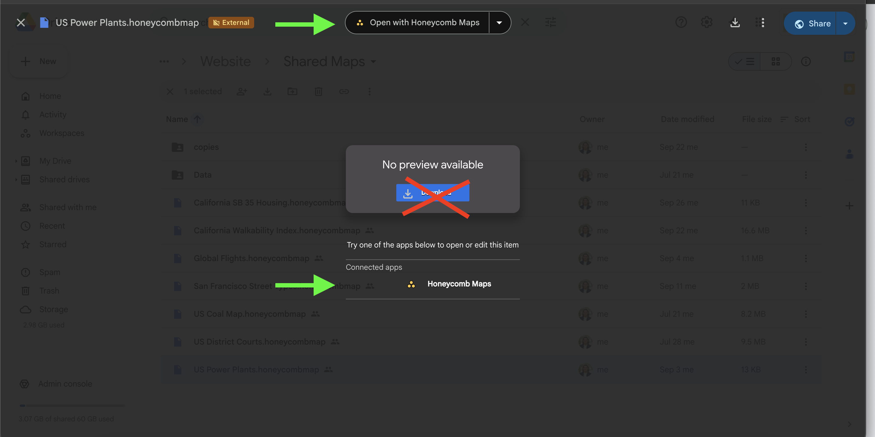Viewport: 875px width, 437px height.
Task: Reverse Name column sort order
Action: tap(198, 119)
